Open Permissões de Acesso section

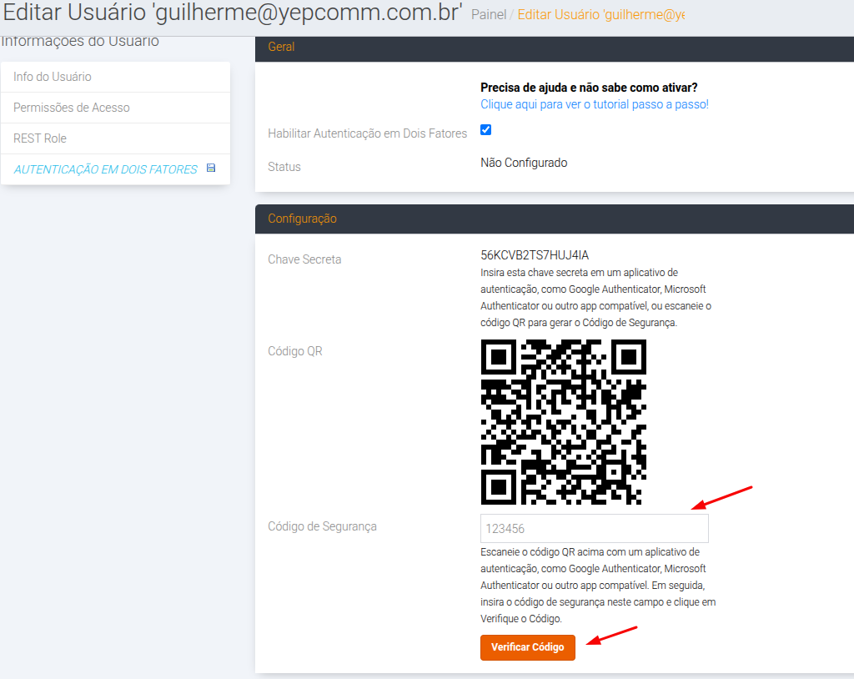pyautogui.click(x=115, y=108)
